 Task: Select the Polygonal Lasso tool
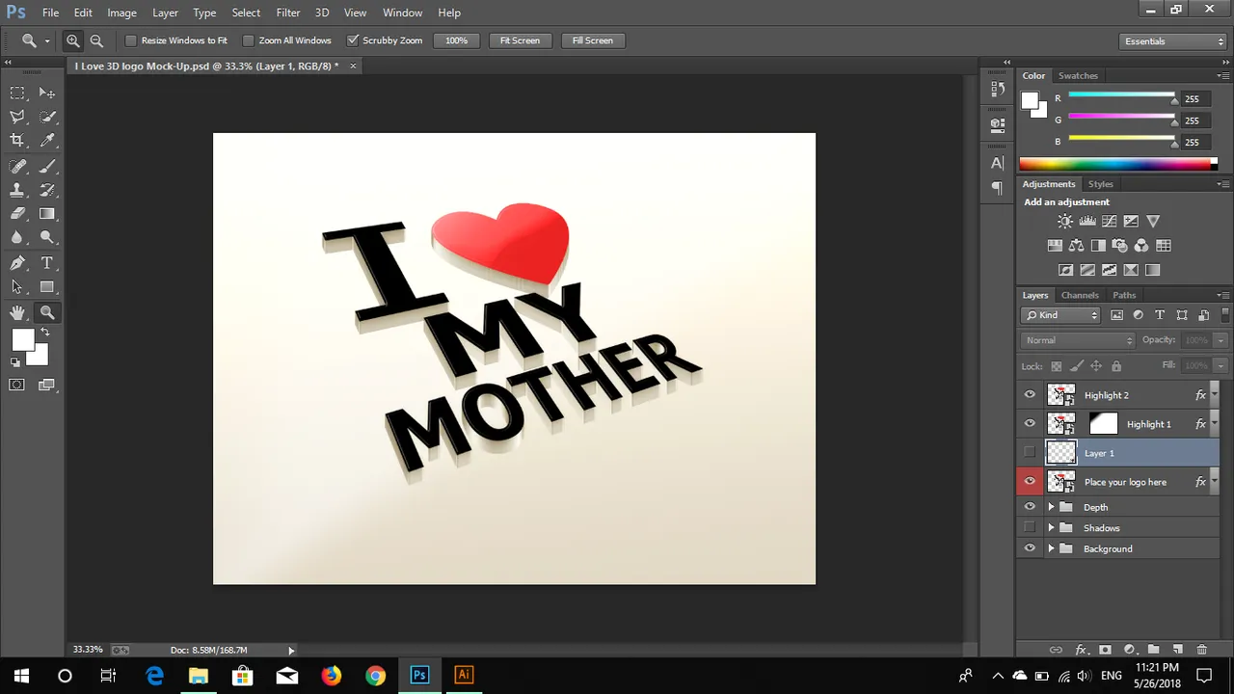coord(17,117)
